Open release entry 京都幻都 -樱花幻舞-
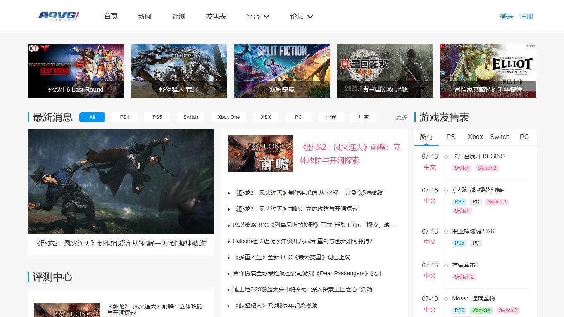The height and width of the screenshot is (317, 564). [478, 190]
